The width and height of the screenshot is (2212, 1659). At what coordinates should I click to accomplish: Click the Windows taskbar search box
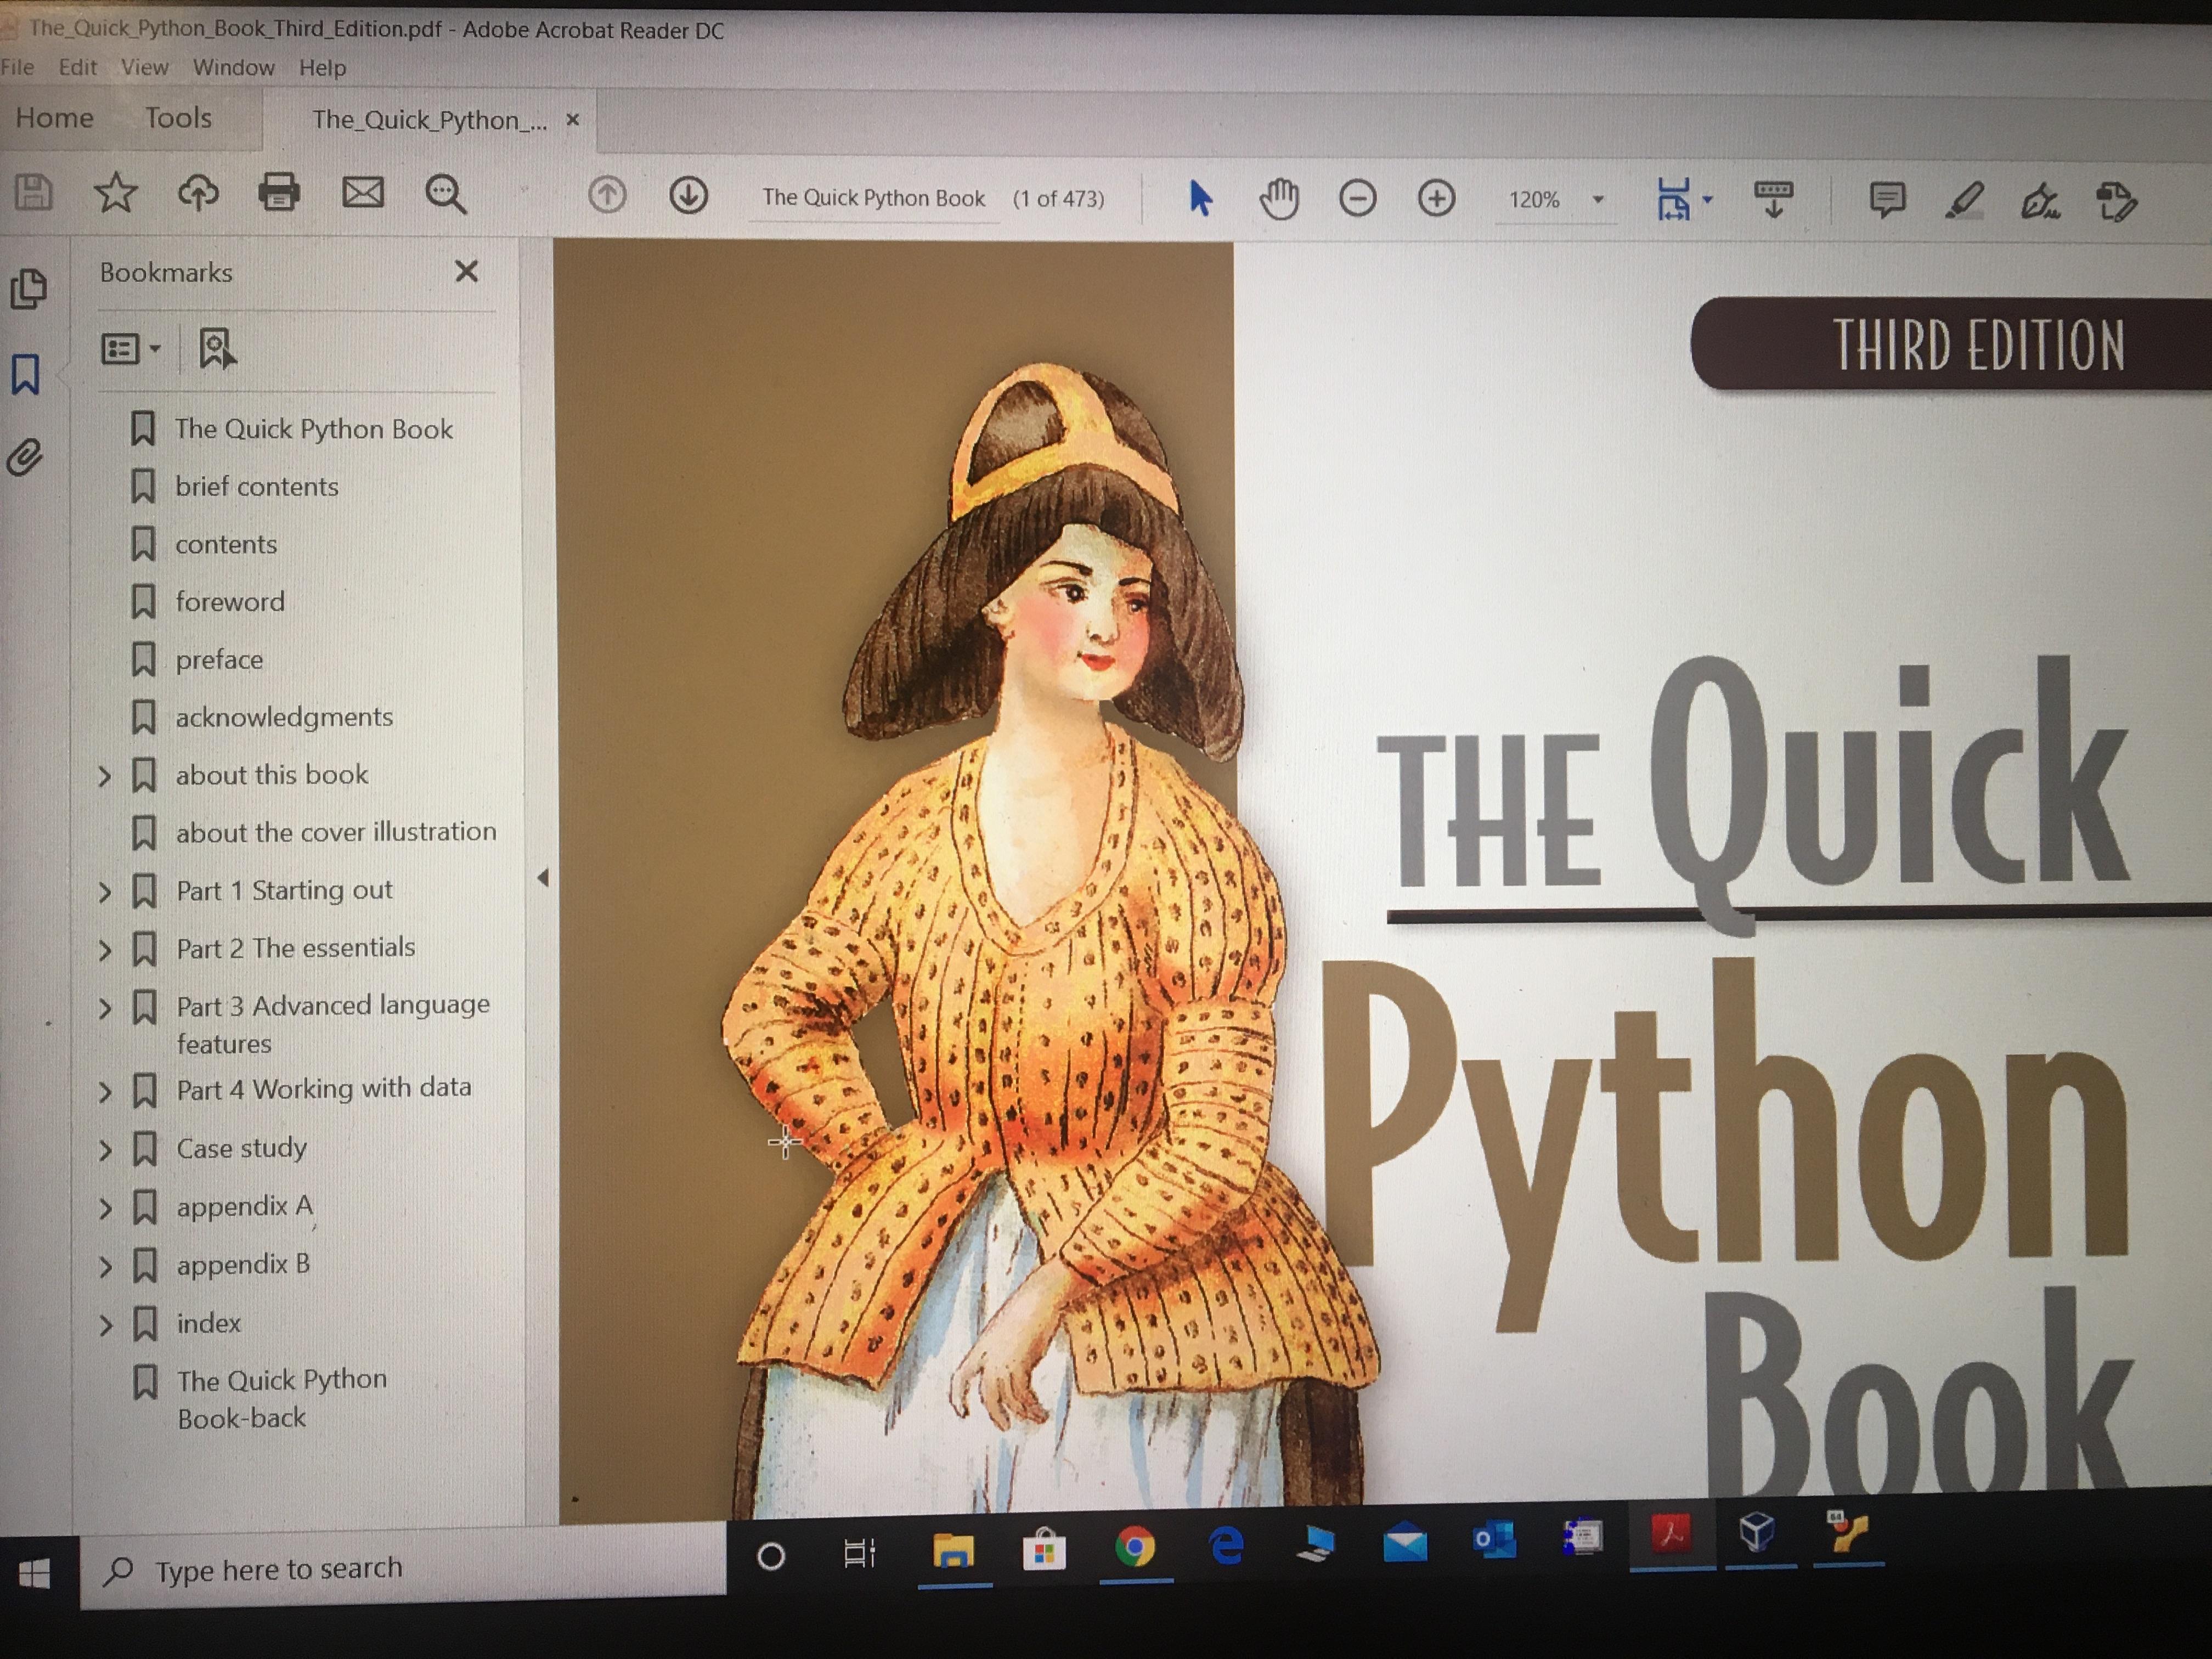point(400,1569)
